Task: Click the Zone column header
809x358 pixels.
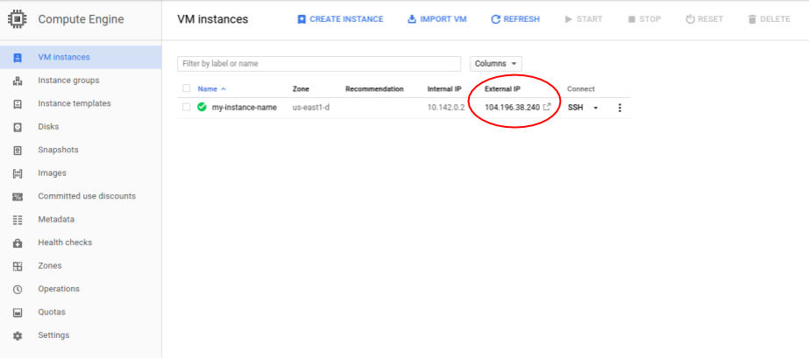Action: 301,89
